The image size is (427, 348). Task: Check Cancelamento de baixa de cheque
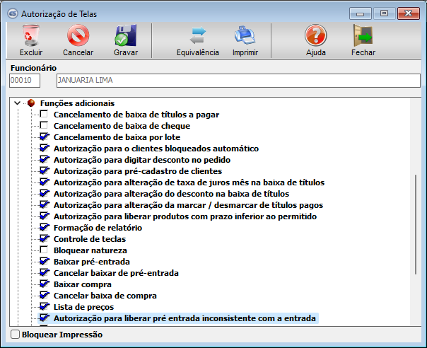(x=45, y=126)
